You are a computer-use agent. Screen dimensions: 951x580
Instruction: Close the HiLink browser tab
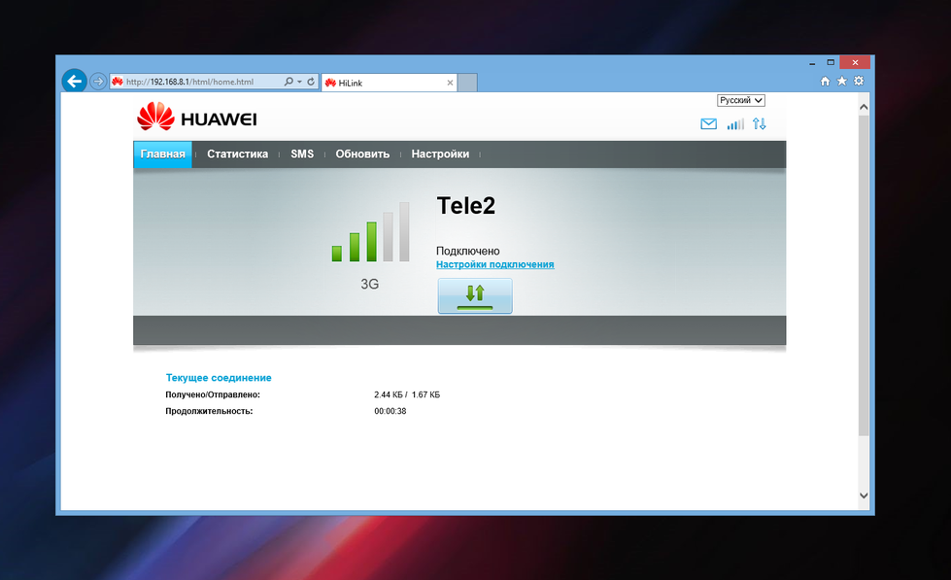tap(450, 83)
